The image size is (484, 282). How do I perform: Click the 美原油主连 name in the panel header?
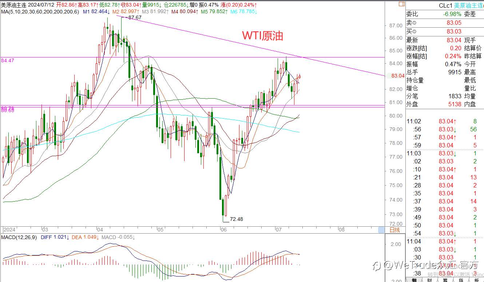[x=469, y=5]
